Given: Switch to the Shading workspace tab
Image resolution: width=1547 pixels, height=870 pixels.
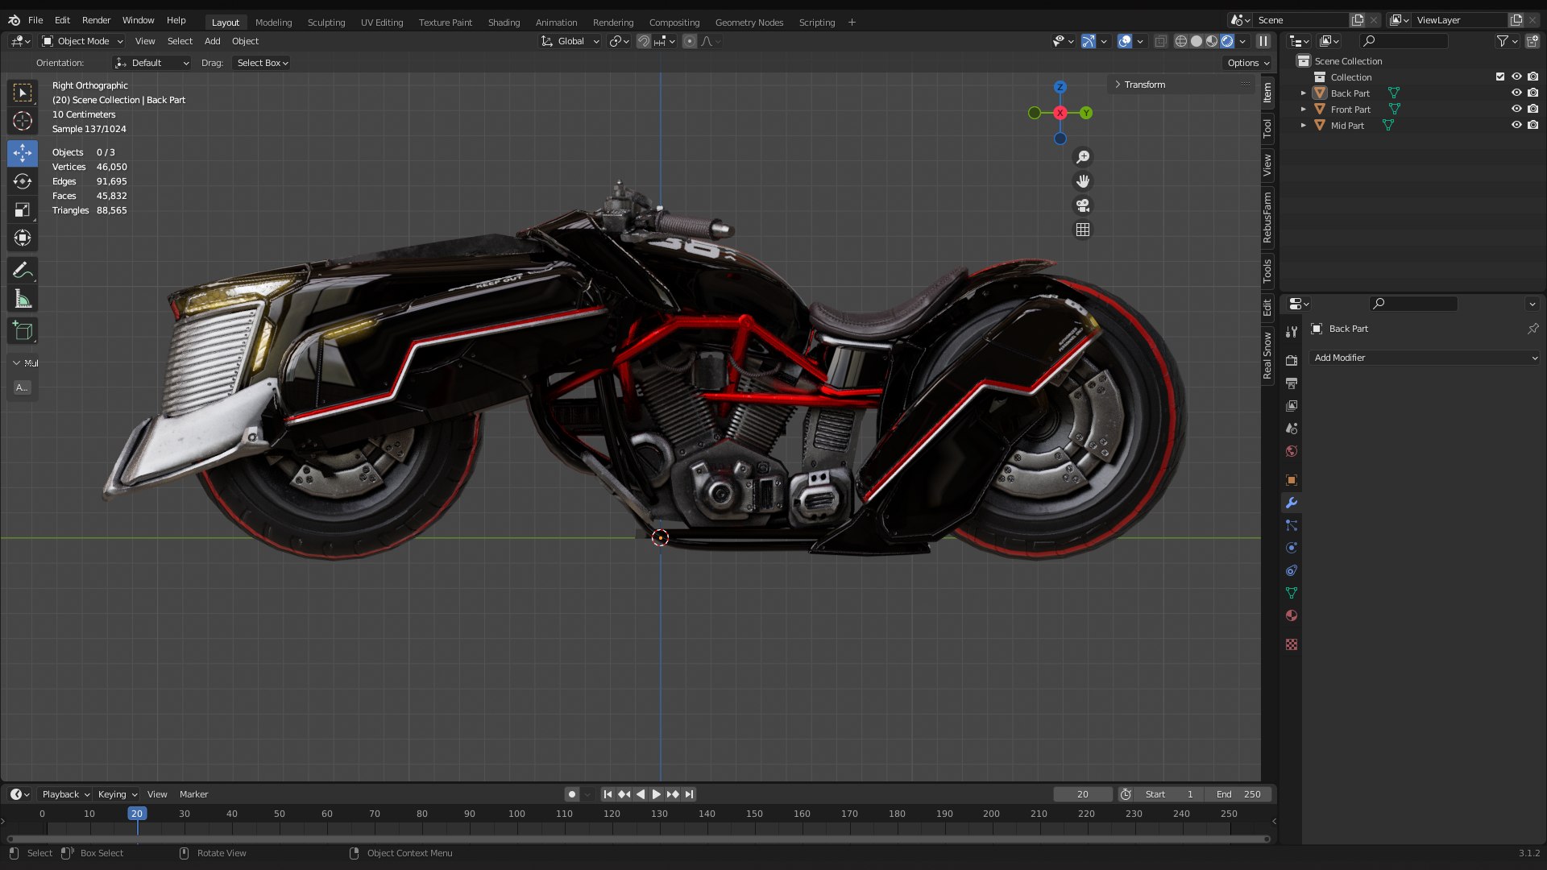Looking at the screenshot, I should 504,23.
